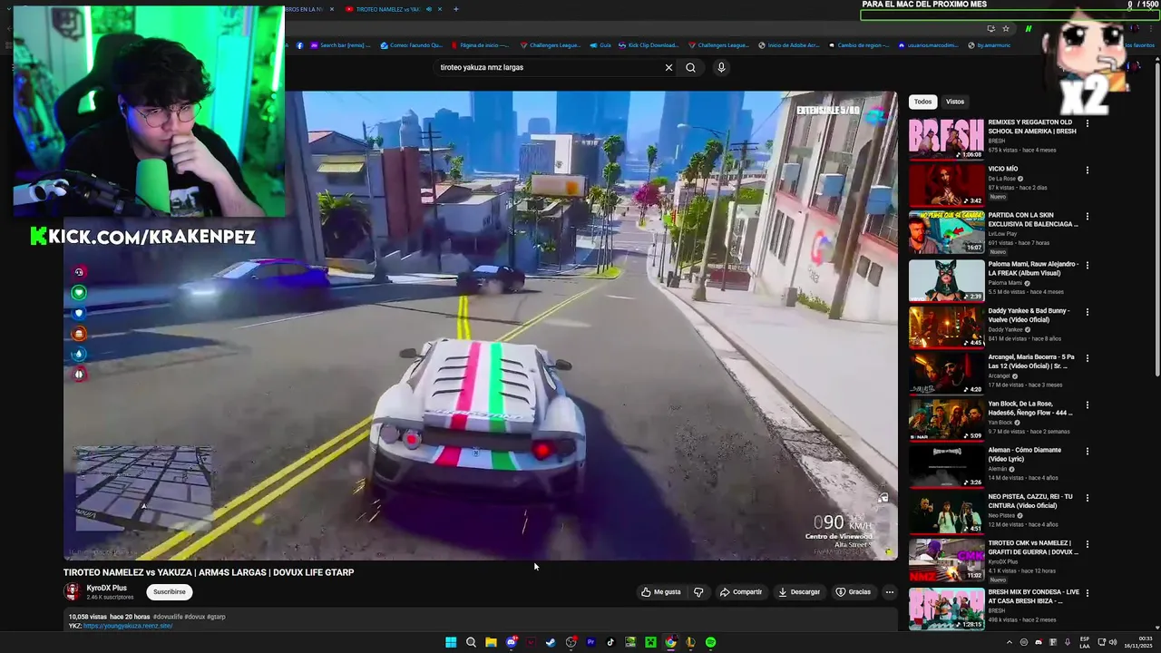Open Inicio de Adobe Acrobat bookmark
Viewport: 1161px width, 653px height.
(789, 45)
